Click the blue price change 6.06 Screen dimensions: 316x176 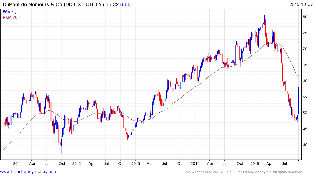pyautogui.click(x=126, y=4)
